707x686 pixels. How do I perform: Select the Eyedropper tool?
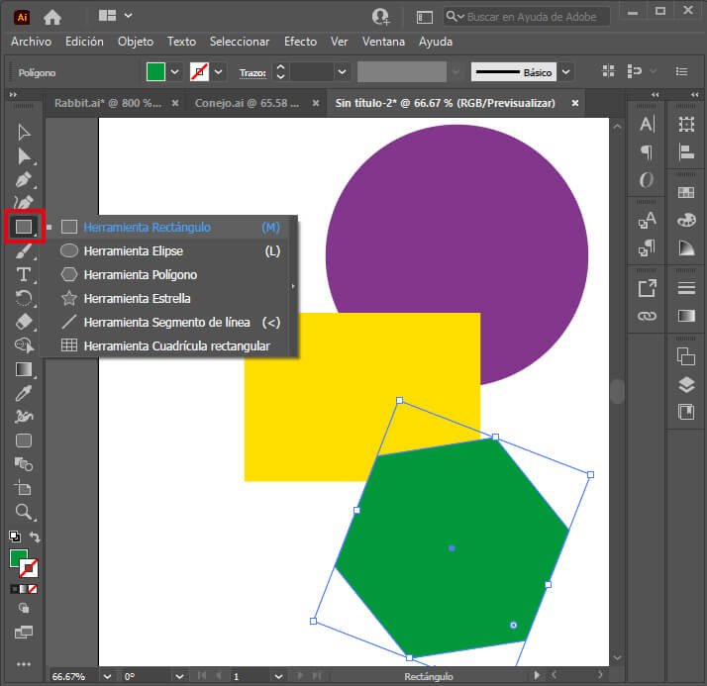click(x=24, y=393)
